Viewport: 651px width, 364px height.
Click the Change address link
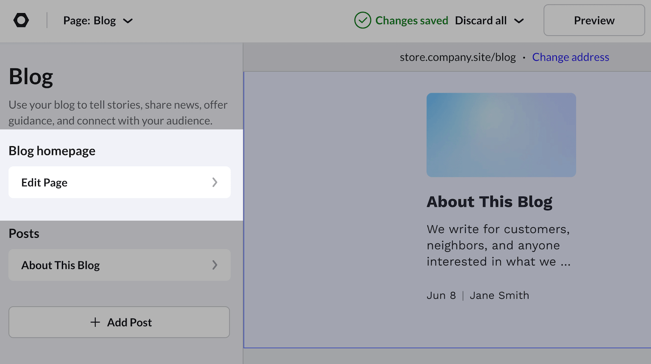point(571,57)
